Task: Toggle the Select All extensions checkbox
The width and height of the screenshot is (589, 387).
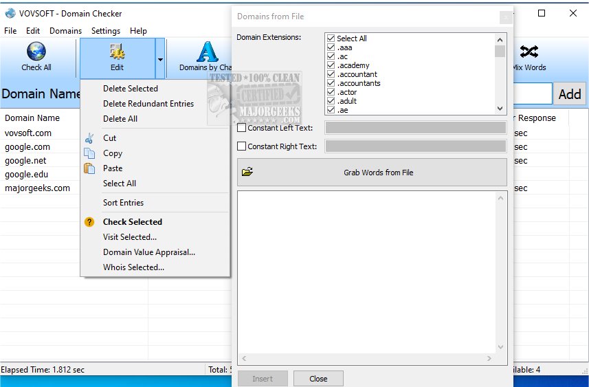Action: coord(331,38)
